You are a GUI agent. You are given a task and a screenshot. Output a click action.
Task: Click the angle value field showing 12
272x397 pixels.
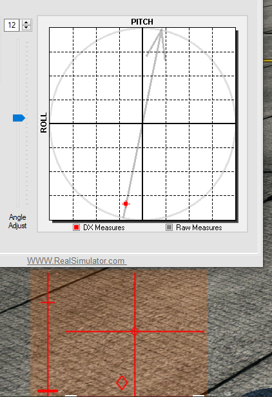click(12, 25)
